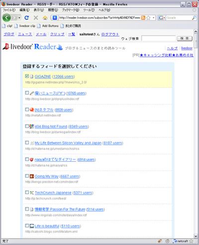
Task: Click the clip! bookmark in bookmarks toolbar
Action: pos(7,26)
